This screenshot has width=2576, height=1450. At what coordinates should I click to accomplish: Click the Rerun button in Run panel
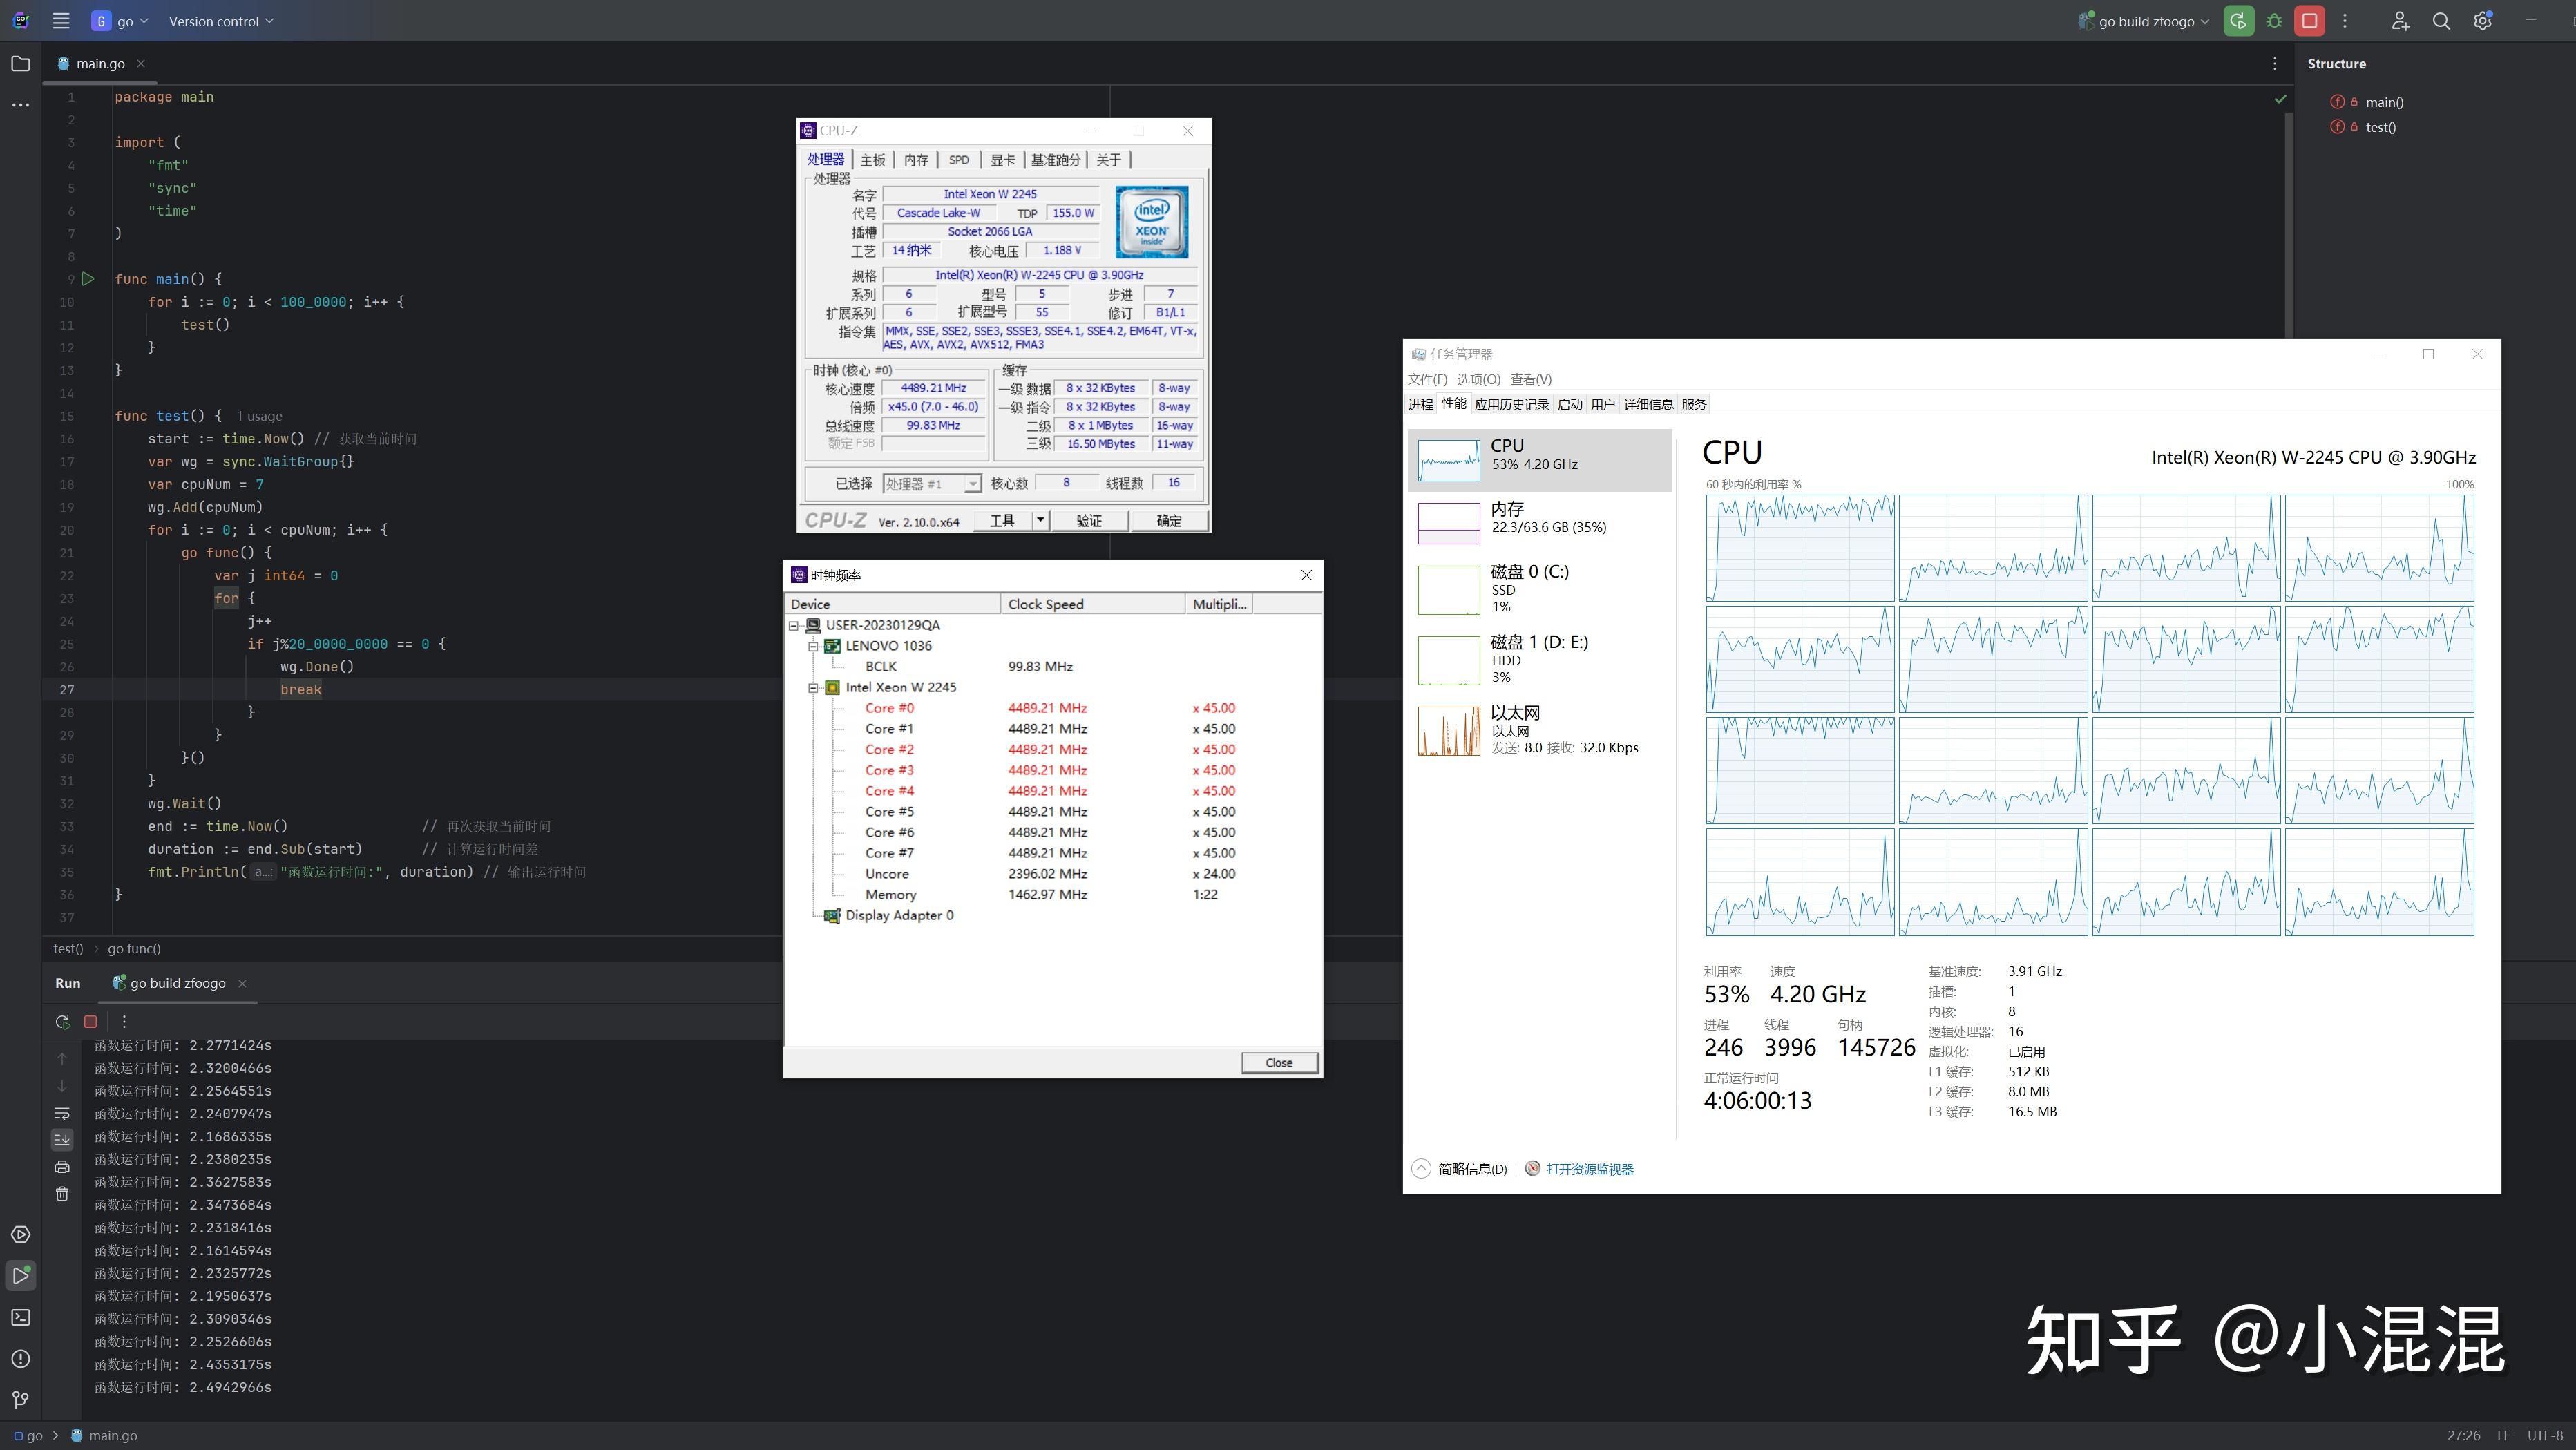[x=62, y=1021]
